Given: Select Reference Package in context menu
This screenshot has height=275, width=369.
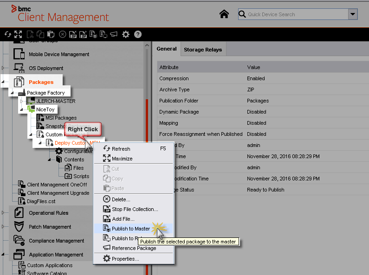Looking at the screenshot, I should 134,248.
